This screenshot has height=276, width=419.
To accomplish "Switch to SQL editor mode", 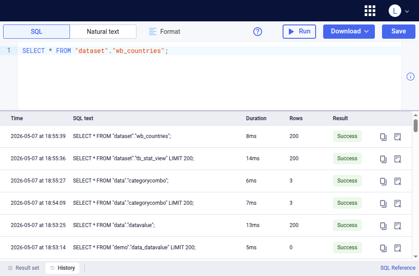I will (x=37, y=32).
